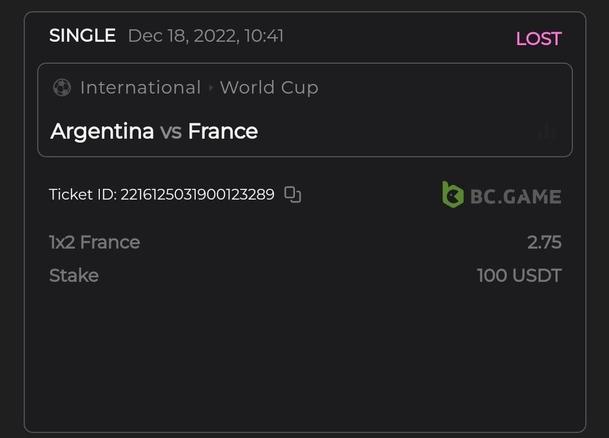Click the France team name in match title

click(x=223, y=131)
